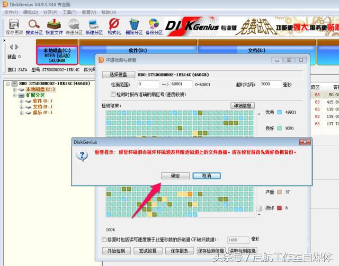Click the Save Changes (保存更改) toolbar icon
Screen dimensions: 339x266
tap(14, 26)
